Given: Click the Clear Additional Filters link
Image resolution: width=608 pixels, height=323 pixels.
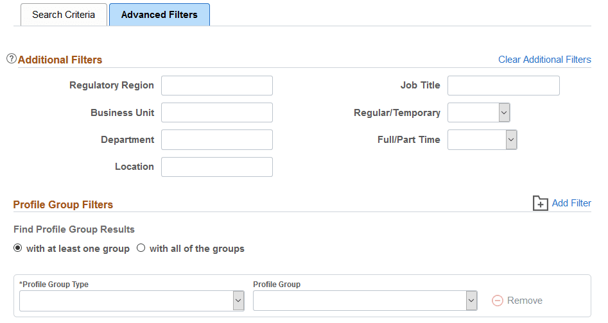Looking at the screenshot, I should click(544, 60).
